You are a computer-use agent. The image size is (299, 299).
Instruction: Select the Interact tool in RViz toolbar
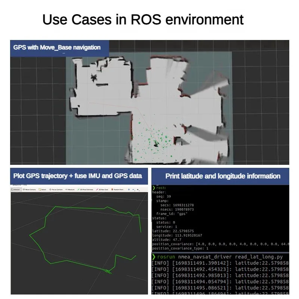[x=16, y=189]
